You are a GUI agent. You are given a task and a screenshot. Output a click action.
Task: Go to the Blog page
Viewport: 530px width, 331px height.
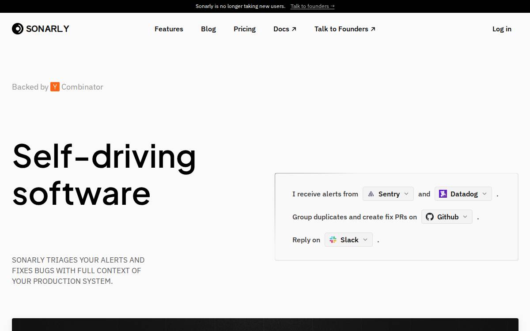[208, 29]
